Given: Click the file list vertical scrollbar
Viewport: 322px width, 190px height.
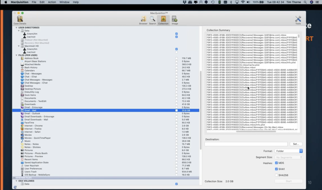Looking at the screenshot, I should pyautogui.click(x=200, y=110).
